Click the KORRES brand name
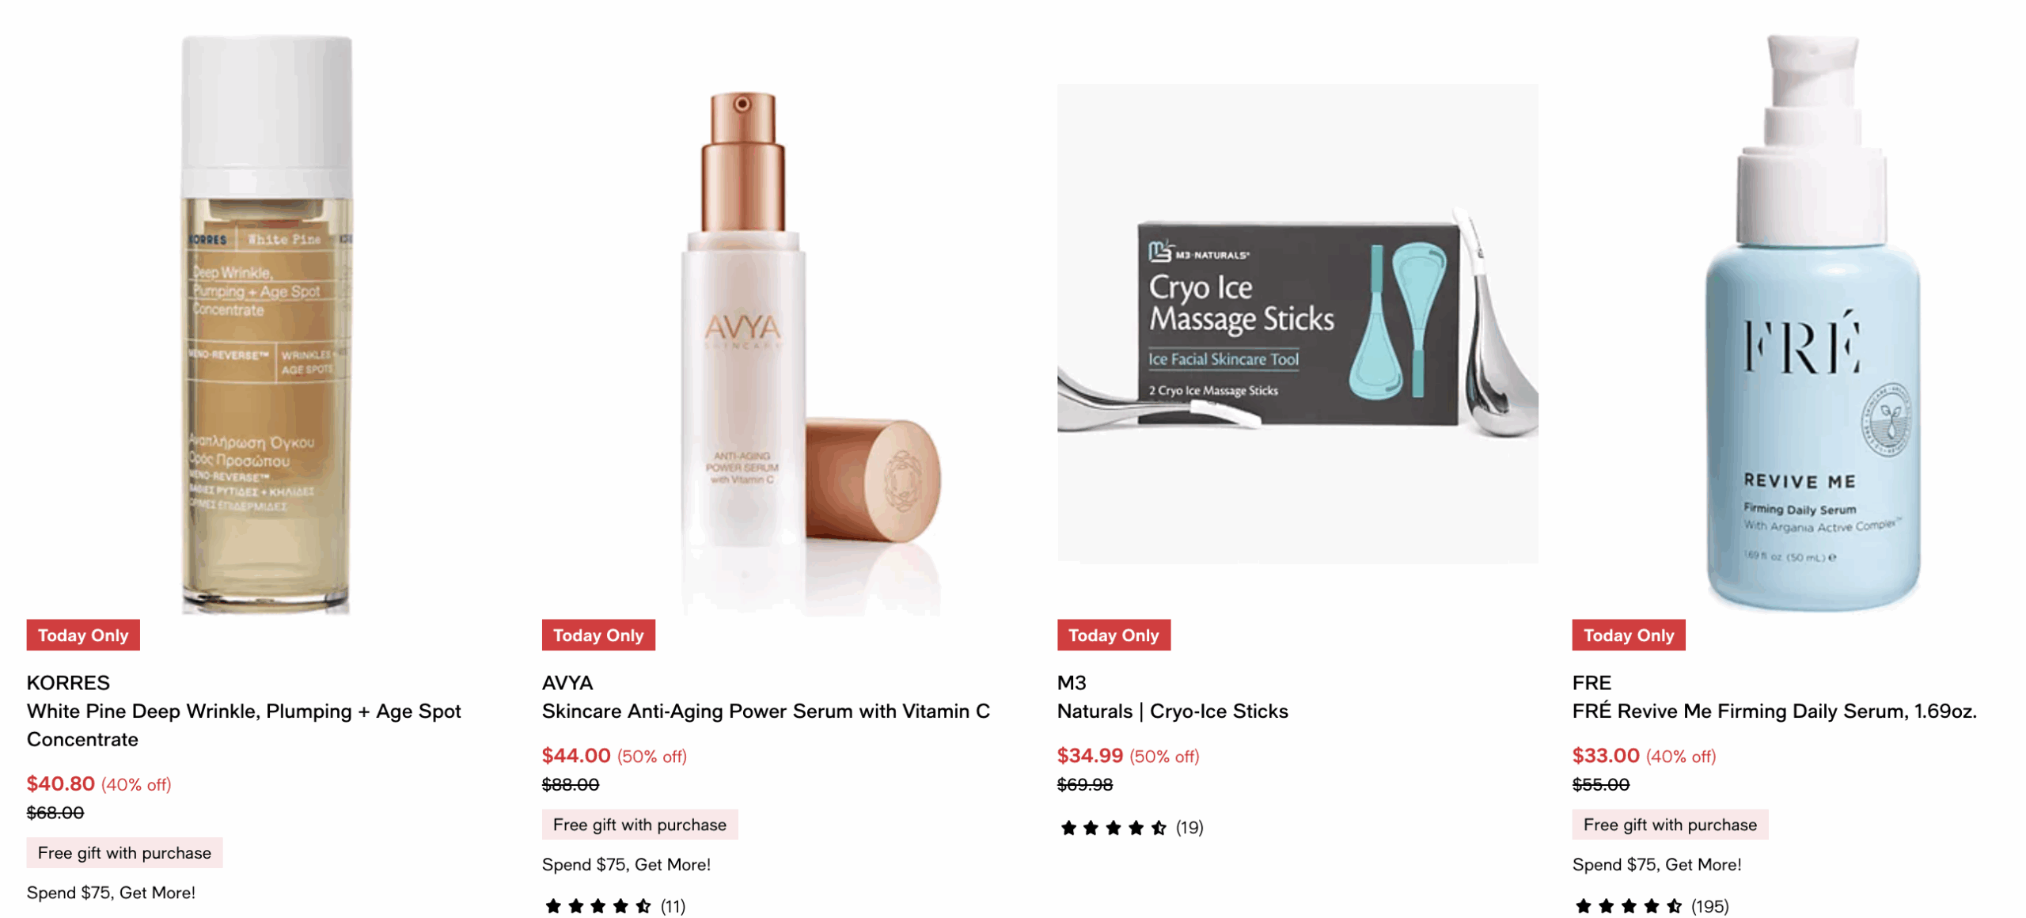Image resolution: width=2026 pixels, height=918 pixels. 68,682
